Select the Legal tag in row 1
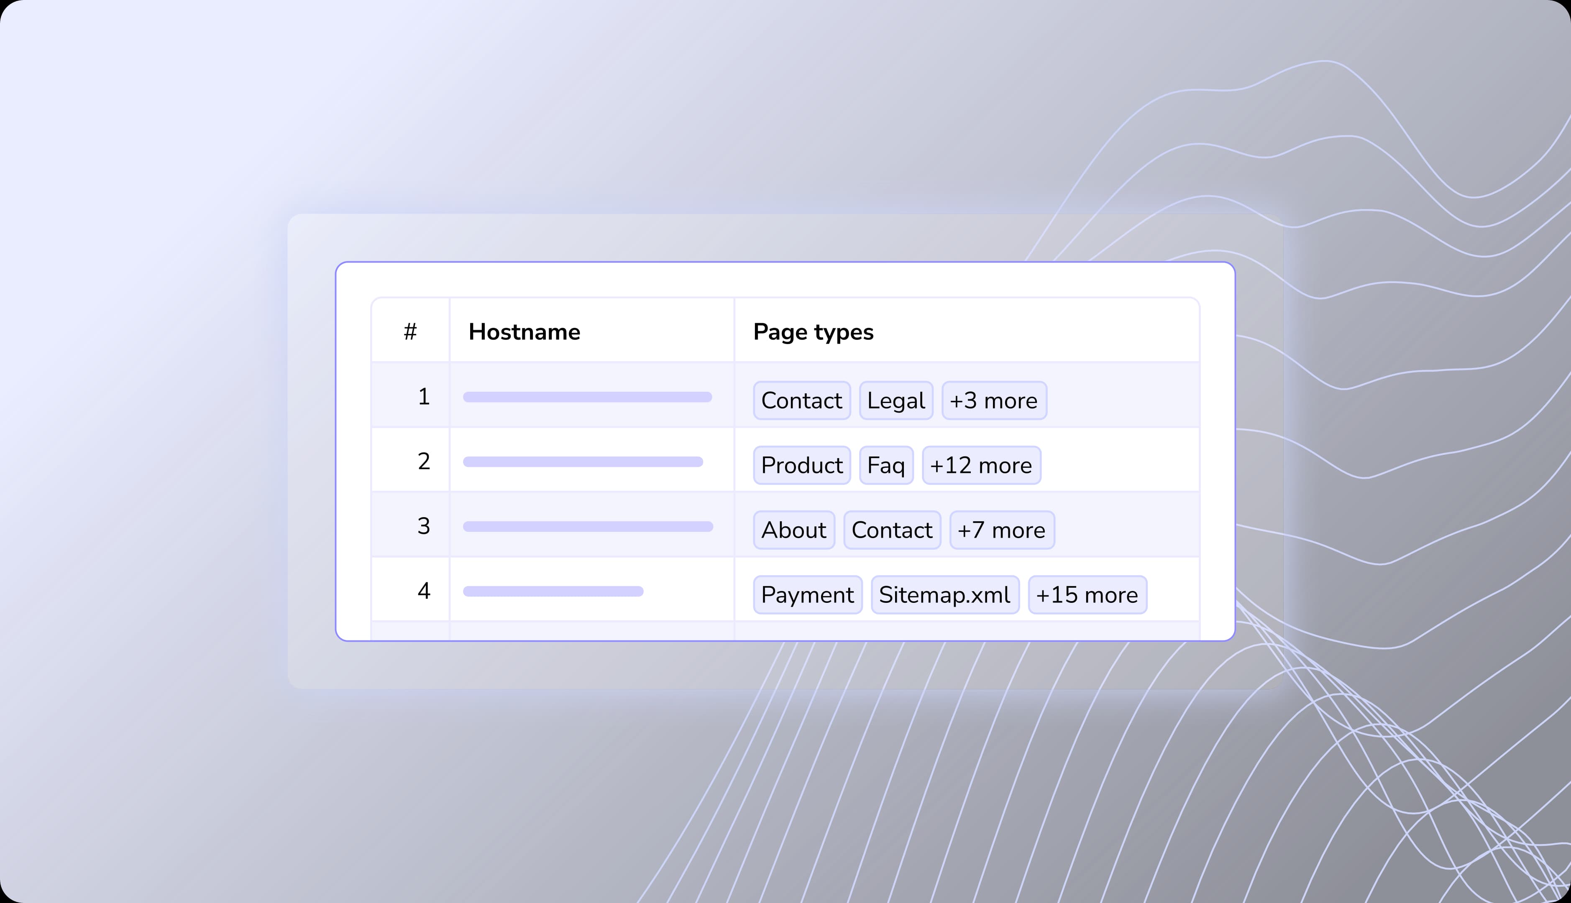The height and width of the screenshot is (903, 1571). 896,400
